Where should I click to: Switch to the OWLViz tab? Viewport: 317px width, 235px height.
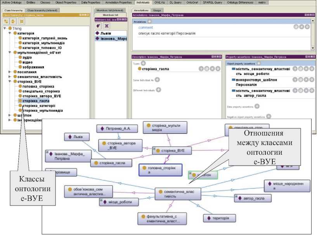pos(159,2)
